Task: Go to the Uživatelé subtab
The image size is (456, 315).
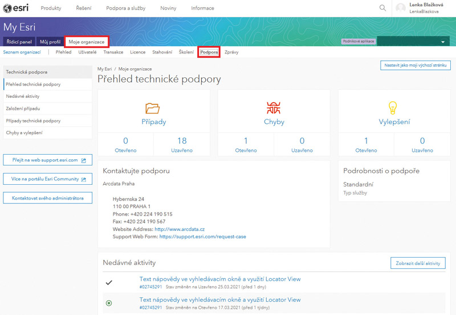Action: tap(87, 52)
